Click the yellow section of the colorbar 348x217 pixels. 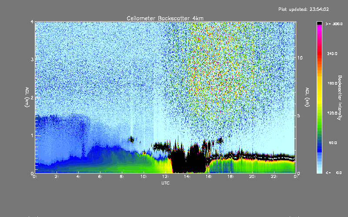(x=319, y=91)
